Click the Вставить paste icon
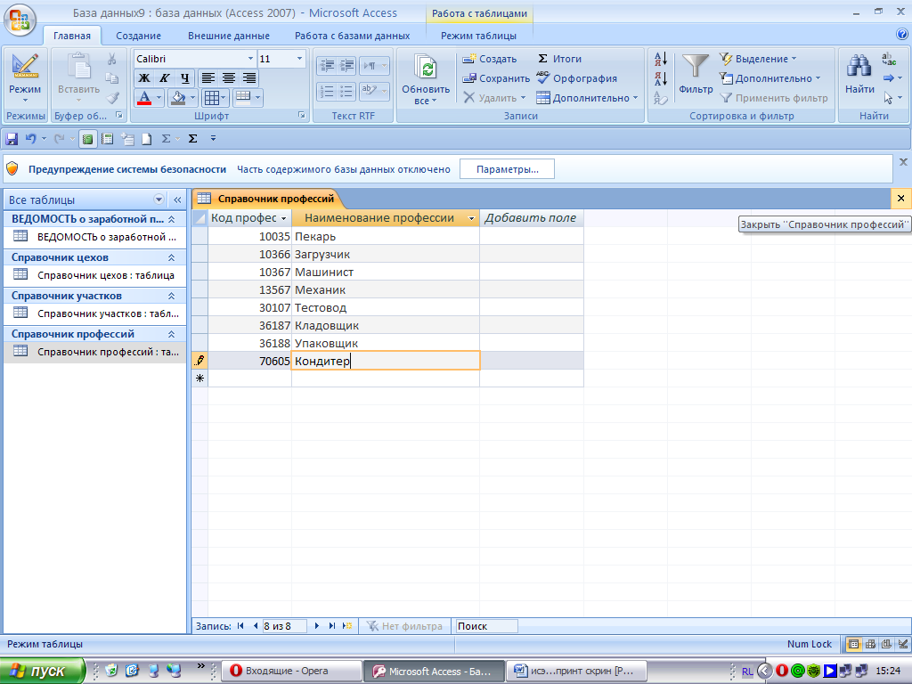The image size is (912, 684). pyautogui.click(x=78, y=66)
